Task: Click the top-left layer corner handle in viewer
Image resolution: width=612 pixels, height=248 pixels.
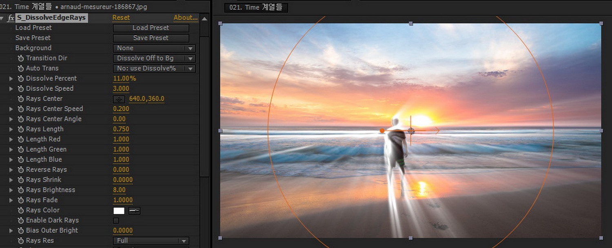Action: point(220,24)
